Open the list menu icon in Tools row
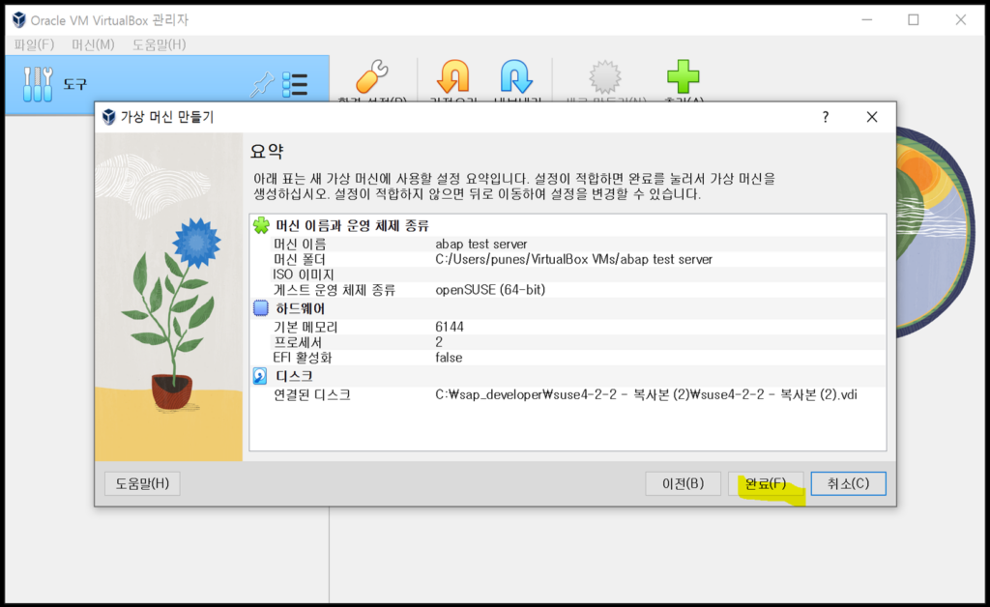The width and height of the screenshot is (990, 607). click(x=295, y=84)
